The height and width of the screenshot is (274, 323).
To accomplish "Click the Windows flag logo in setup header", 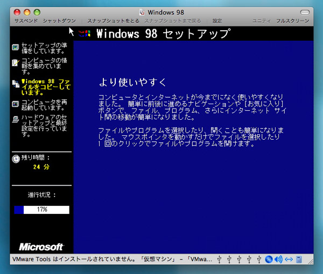I will click(85, 33).
